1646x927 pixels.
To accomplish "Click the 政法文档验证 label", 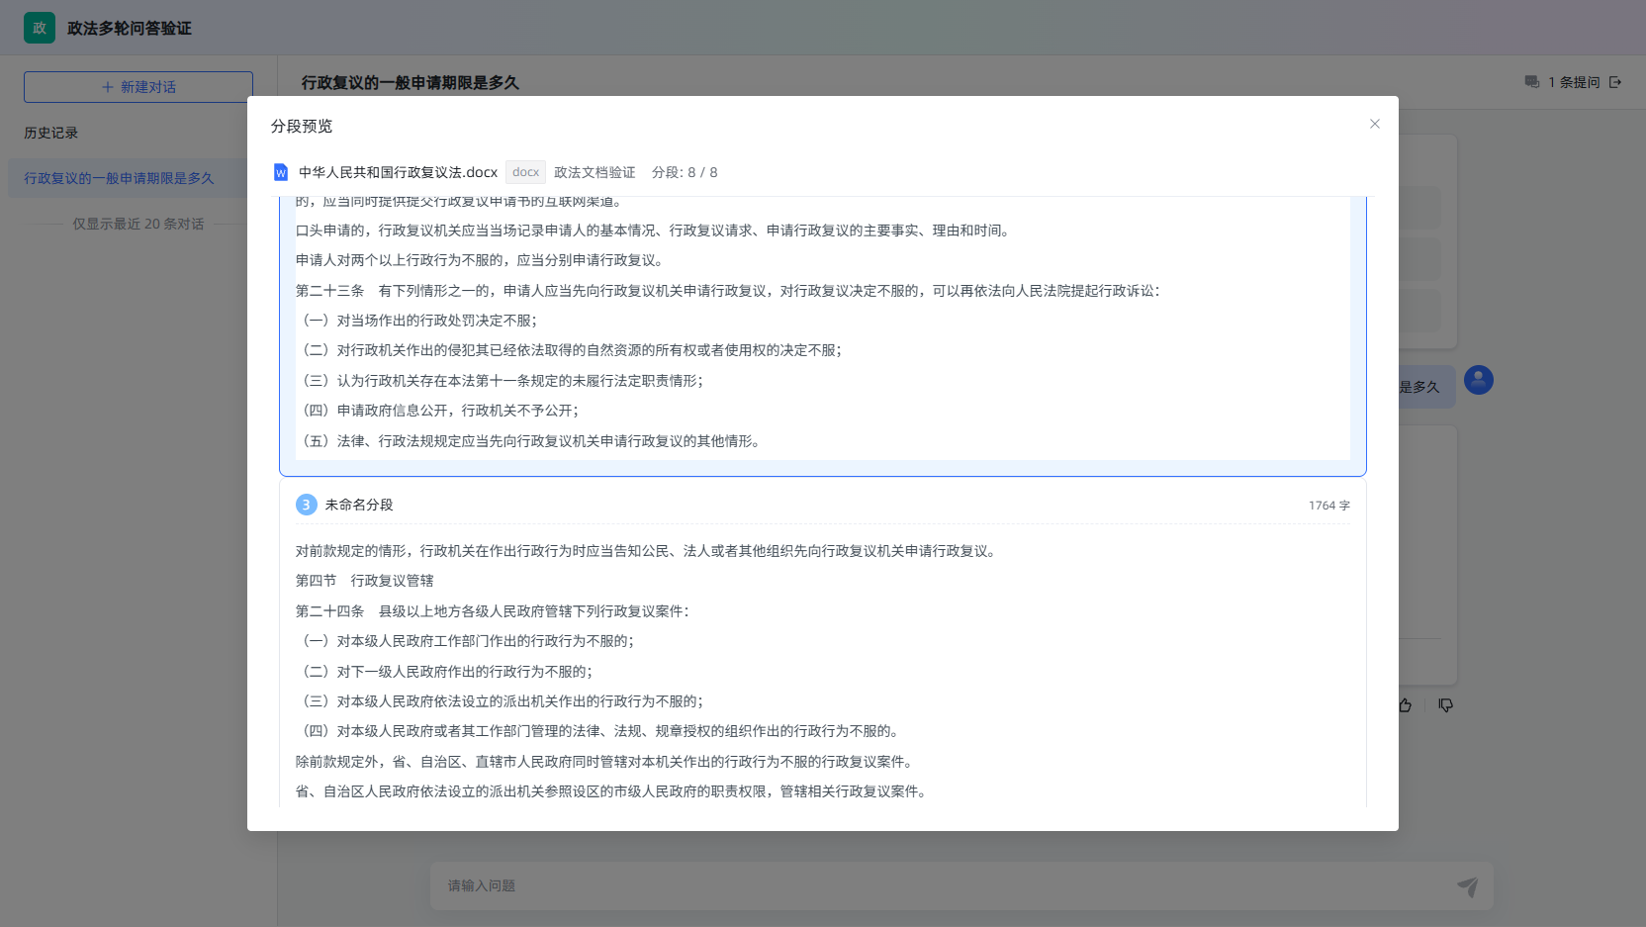I will tap(594, 172).
